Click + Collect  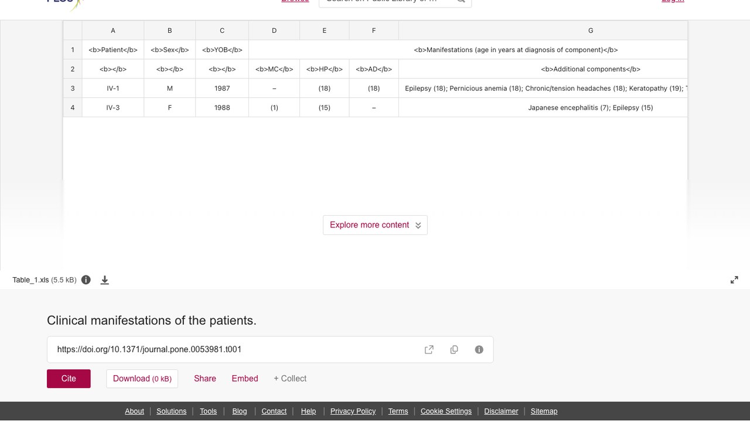pyautogui.click(x=290, y=379)
